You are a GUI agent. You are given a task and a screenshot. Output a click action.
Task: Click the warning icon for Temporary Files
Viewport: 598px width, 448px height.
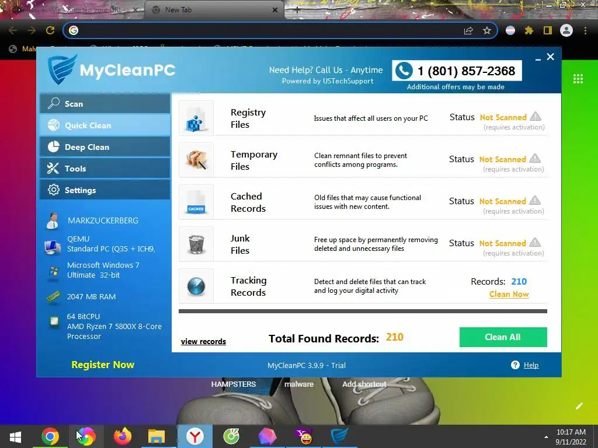point(535,158)
